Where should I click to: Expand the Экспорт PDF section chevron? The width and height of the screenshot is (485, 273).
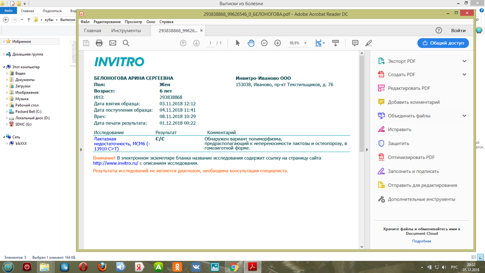click(x=465, y=61)
